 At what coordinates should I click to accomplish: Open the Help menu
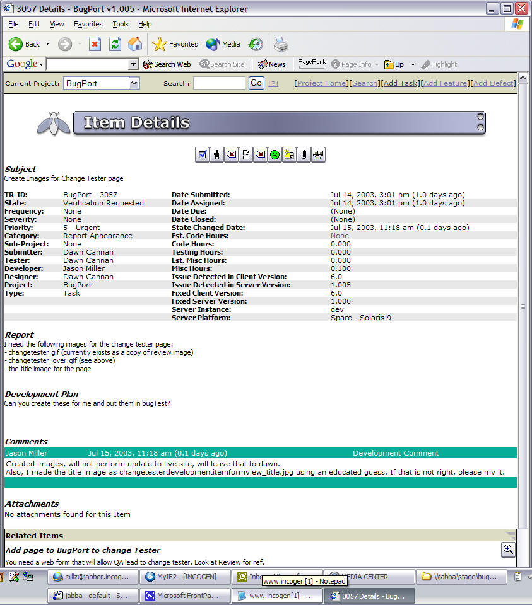tap(145, 24)
